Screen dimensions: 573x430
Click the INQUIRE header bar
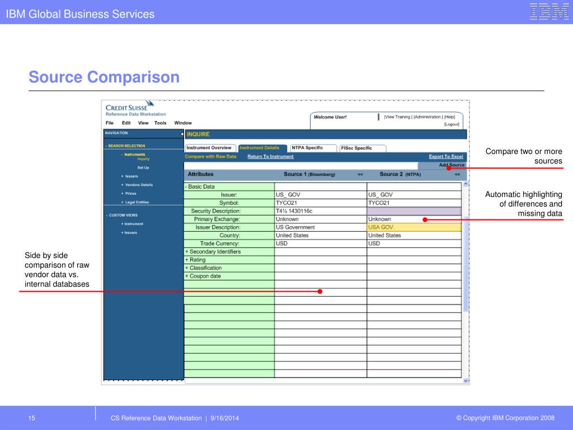(x=326, y=134)
